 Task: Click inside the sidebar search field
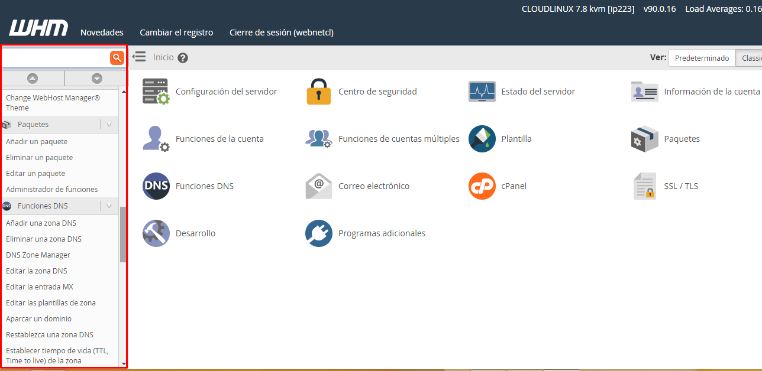click(56, 57)
